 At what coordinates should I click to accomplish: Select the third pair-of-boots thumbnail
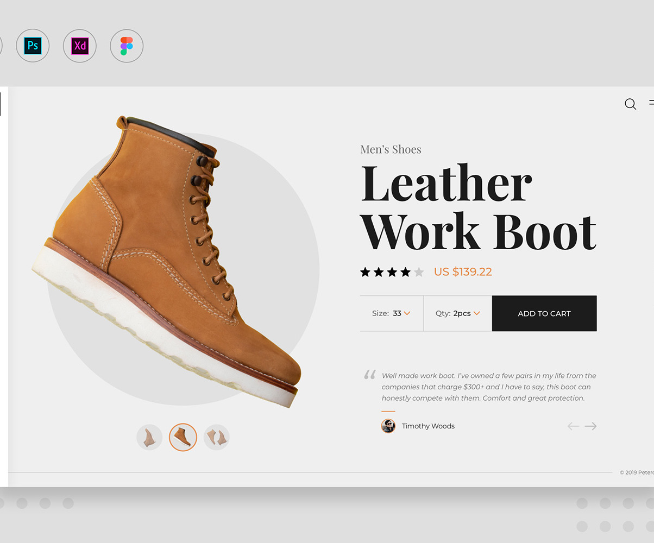(217, 437)
